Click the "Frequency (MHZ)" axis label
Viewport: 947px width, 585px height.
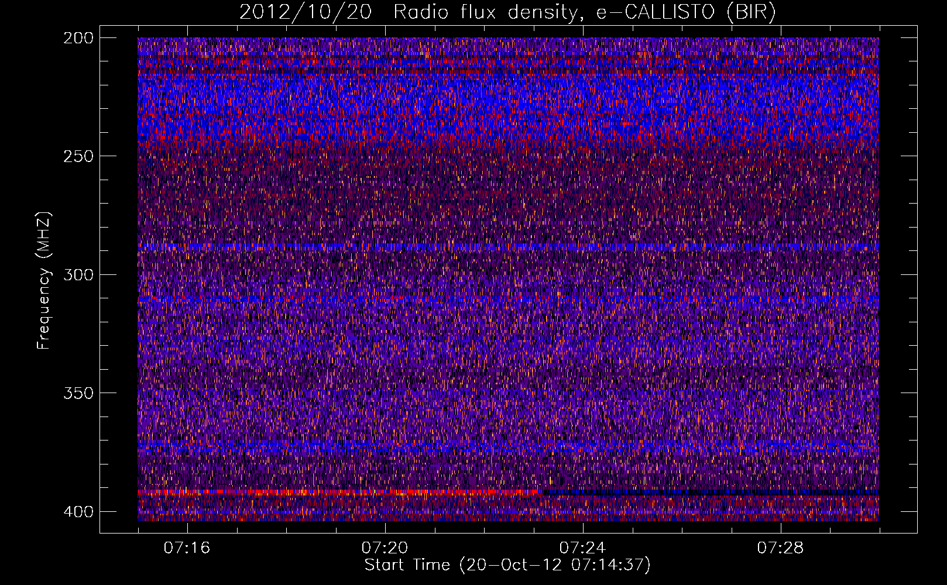click(44, 281)
